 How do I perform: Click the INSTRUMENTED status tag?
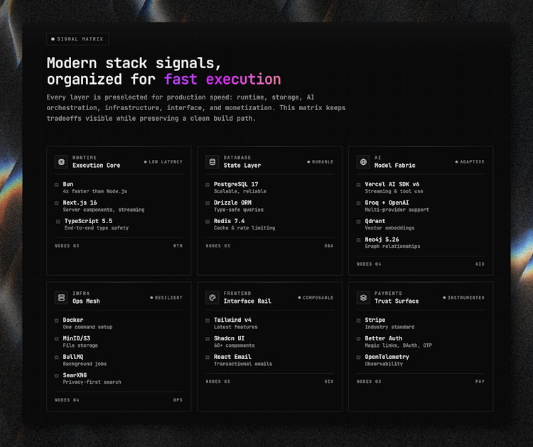[x=463, y=298]
